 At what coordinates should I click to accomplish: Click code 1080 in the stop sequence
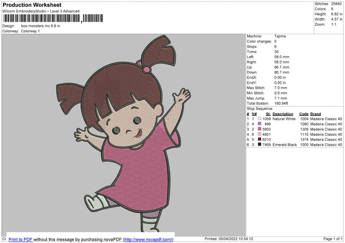coord(304,124)
